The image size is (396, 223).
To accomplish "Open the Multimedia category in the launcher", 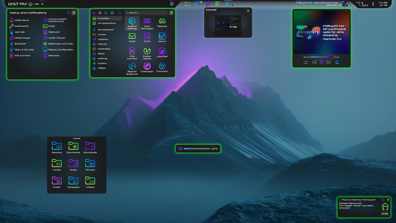I will (x=101, y=49).
